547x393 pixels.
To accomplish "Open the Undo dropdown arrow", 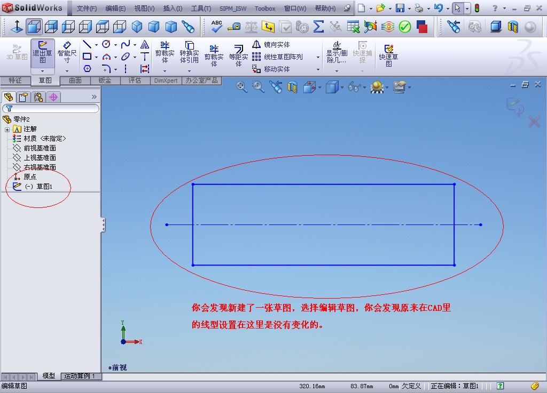I will click(448, 9).
